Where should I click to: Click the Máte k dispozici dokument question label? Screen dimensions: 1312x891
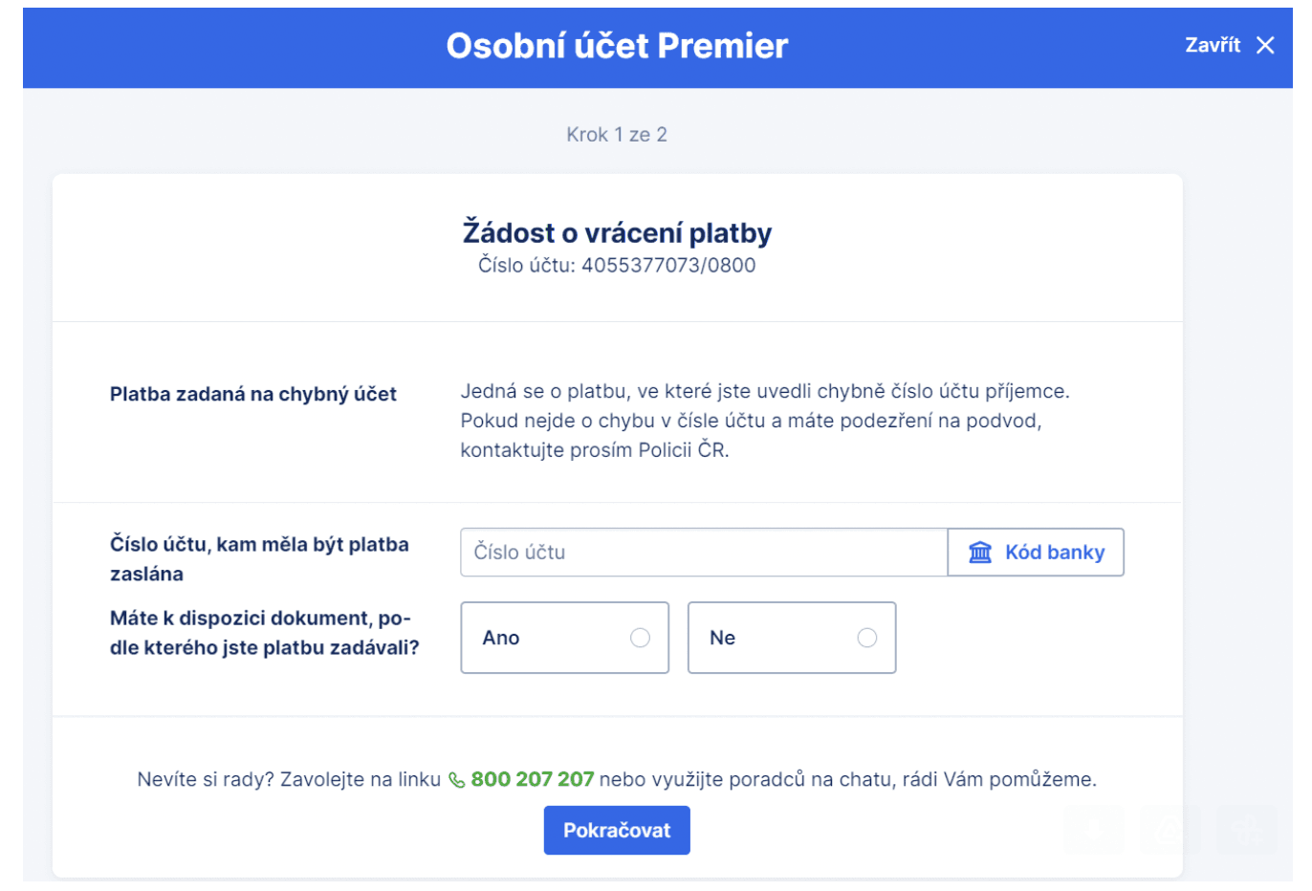pos(265,633)
